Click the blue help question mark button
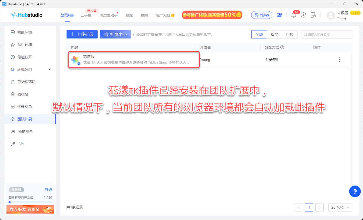Viewport: 363px width, 220px height. click(355, 191)
